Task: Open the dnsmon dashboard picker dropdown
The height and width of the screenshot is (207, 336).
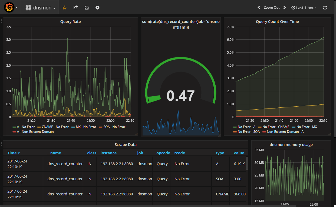Action: pyautogui.click(x=41, y=8)
